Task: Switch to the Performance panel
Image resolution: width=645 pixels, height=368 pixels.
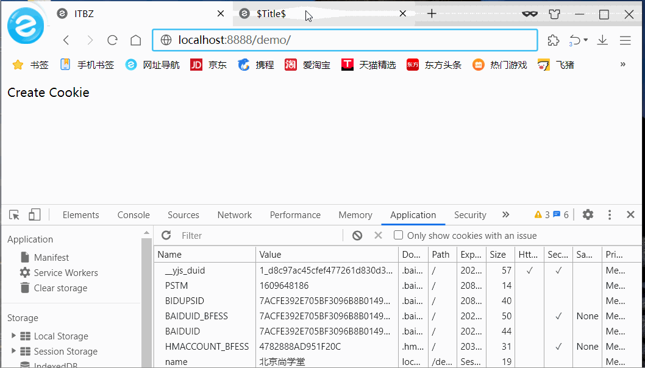Action: coord(295,215)
